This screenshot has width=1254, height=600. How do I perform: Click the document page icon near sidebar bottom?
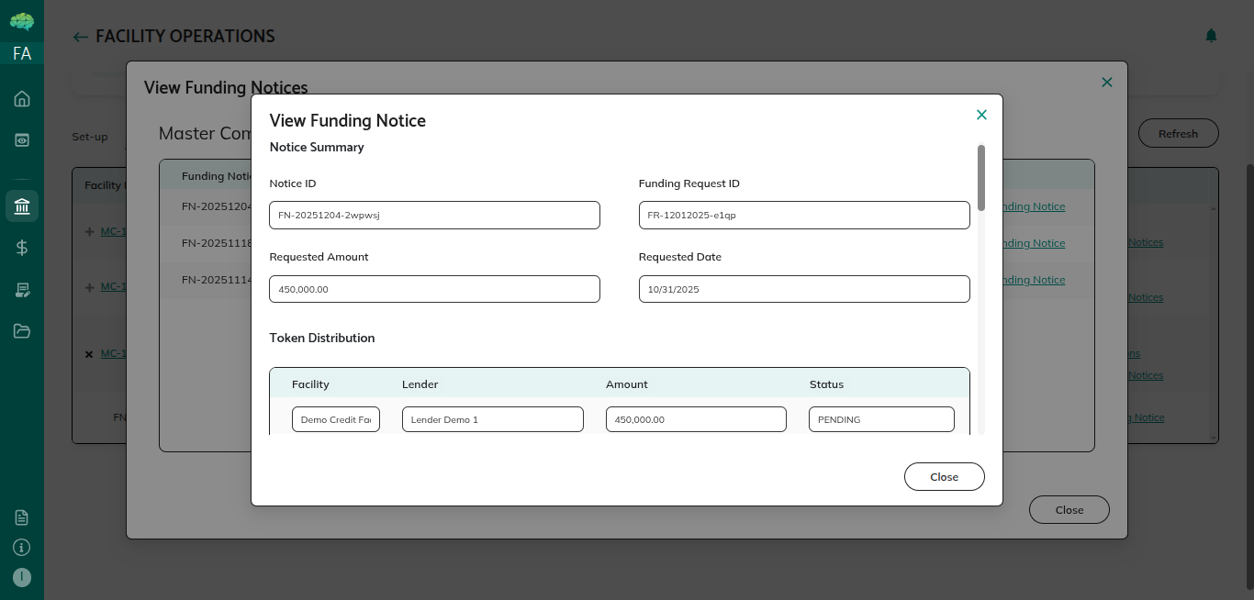[22, 517]
